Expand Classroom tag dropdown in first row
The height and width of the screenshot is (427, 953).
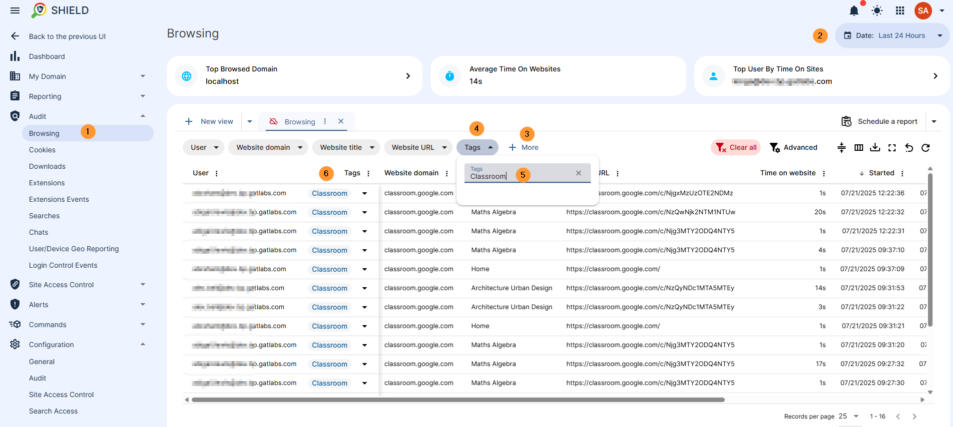[365, 193]
